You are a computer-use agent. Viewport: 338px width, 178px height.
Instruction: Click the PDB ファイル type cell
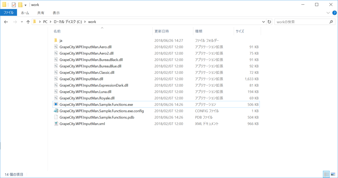click(204, 117)
